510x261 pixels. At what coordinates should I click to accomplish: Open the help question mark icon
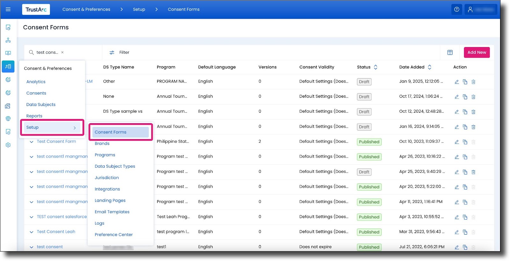pyautogui.click(x=457, y=10)
